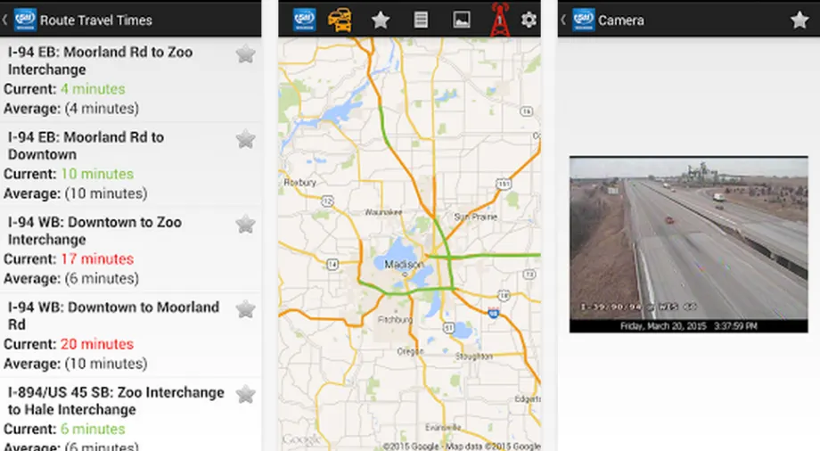Star the I-94 WB Downtown to Moorland Rd route
820x451 pixels.
click(x=245, y=309)
